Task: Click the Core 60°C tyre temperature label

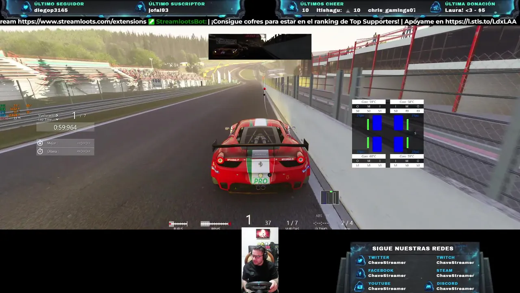Action: (368, 156)
